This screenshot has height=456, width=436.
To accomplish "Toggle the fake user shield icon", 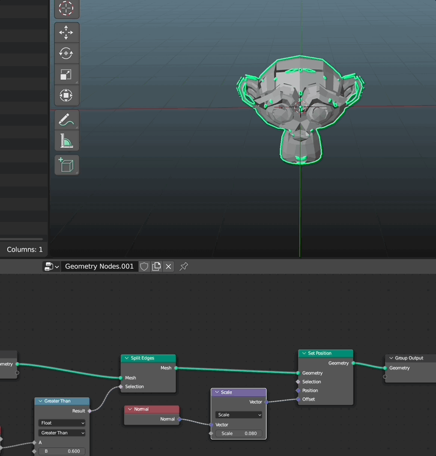I will pyautogui.click(x=144, y=267).
